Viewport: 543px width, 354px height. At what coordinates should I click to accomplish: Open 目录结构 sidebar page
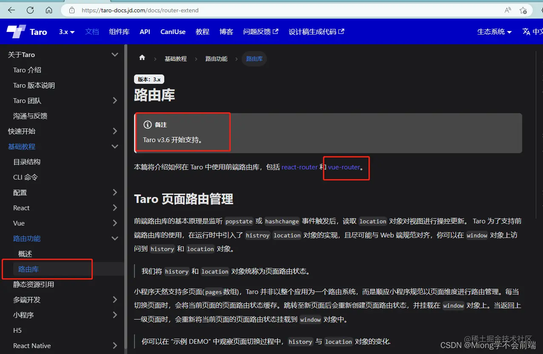pos(27,162)
